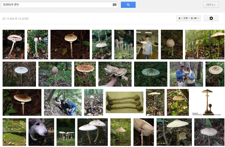Open thumbnail of group of small mushrooms on grass

tap(66, 132)
